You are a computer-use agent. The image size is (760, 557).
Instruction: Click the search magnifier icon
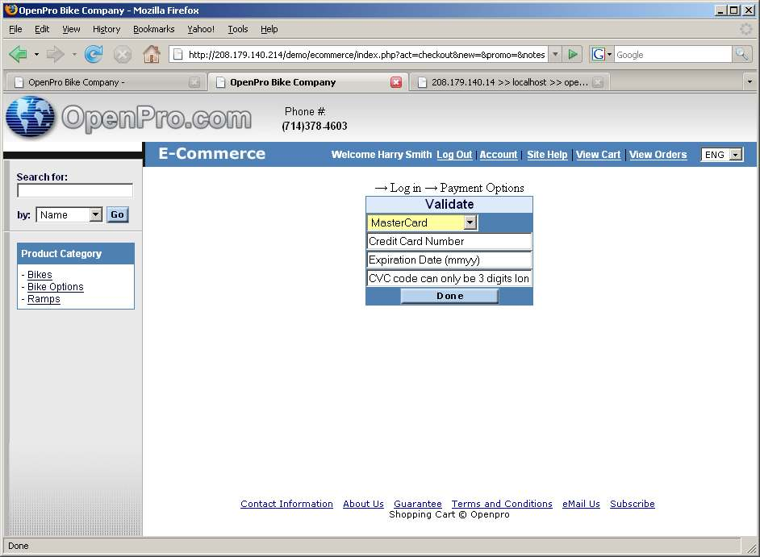(741, 54)
